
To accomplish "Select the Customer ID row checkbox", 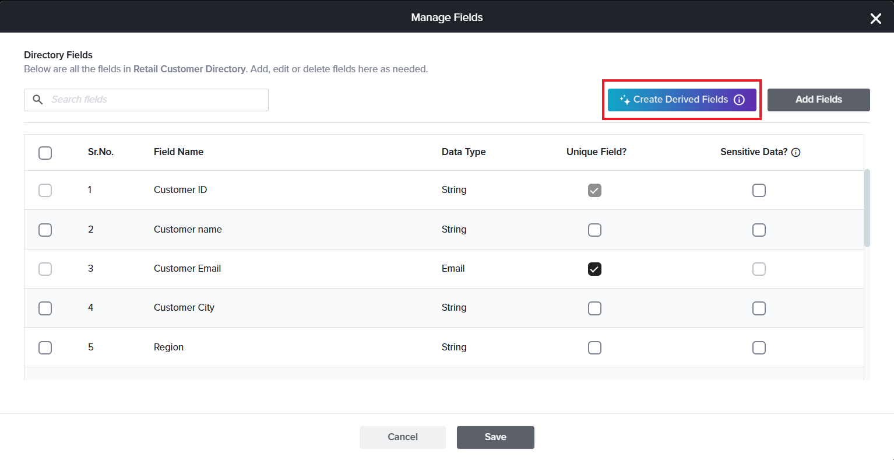I will point(45,190).
